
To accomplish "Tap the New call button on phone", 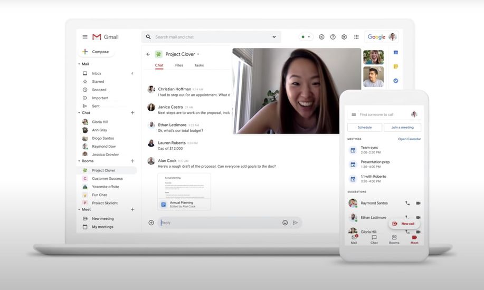I will [x=404, y=224].
